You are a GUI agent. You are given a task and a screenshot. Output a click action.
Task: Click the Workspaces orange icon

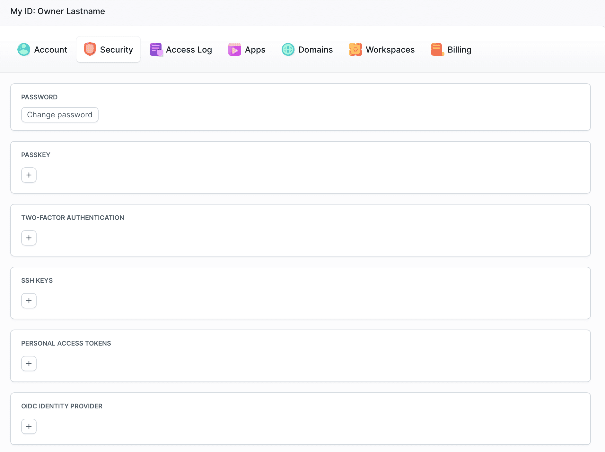355,50
